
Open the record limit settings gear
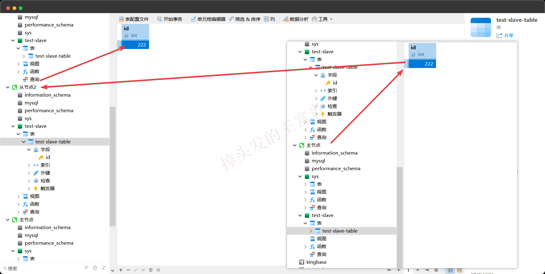[436, 270]
